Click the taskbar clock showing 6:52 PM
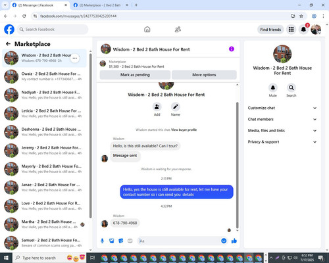Image resolution: width=329 pixels, height=263 pixels. pos(307,258)
